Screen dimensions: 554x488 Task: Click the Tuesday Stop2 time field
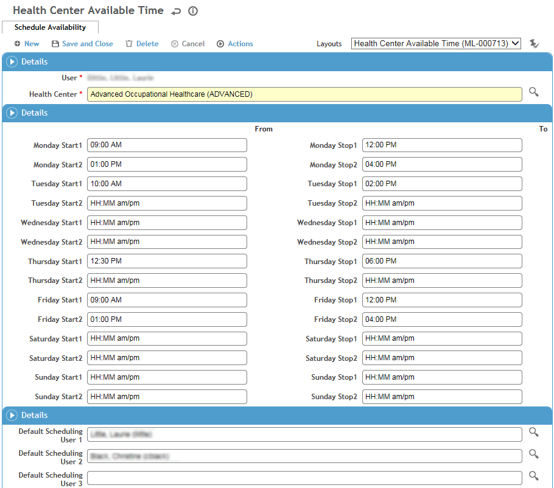pyautogui.click(x=442, y=203)
